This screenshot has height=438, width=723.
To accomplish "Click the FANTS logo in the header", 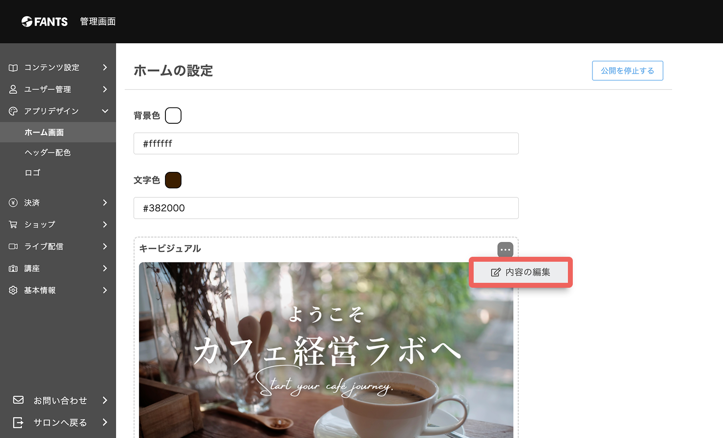I will [x=45, y=22].
